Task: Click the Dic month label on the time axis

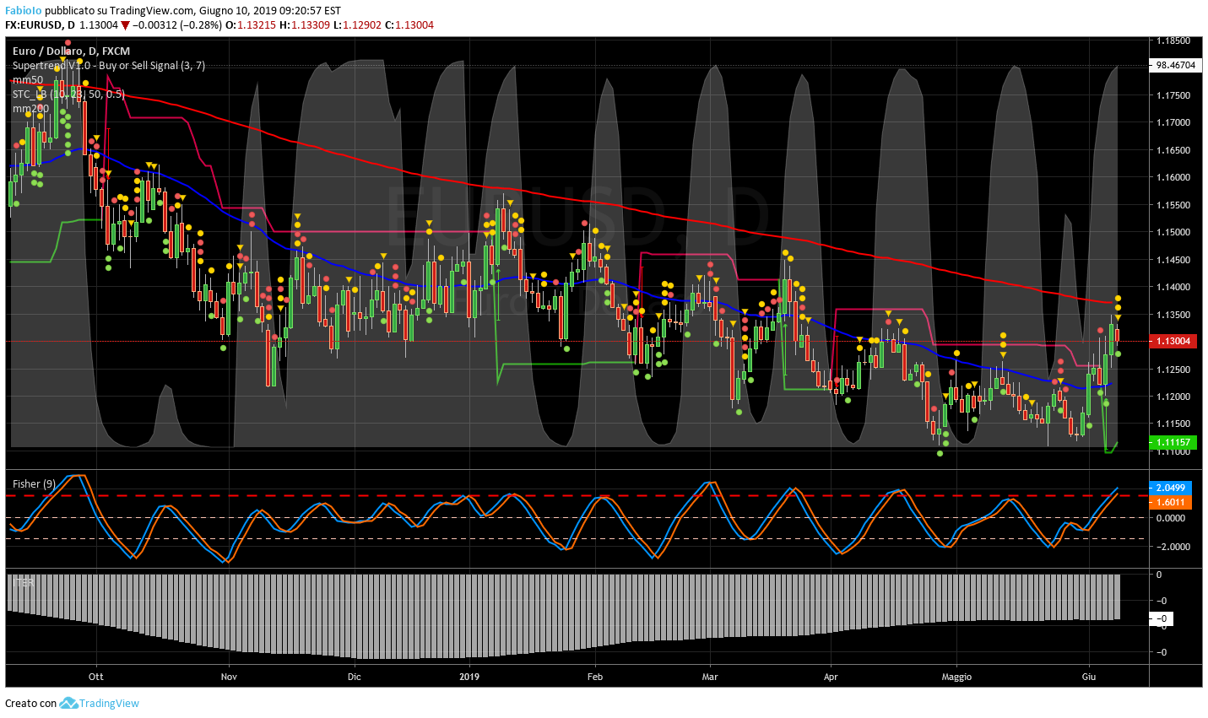Action: tap(354, 677)
